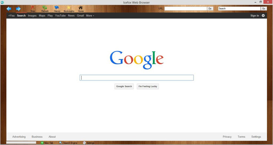Open the About footer link
This screenshot has width=273, height=145.
point(52,137)
